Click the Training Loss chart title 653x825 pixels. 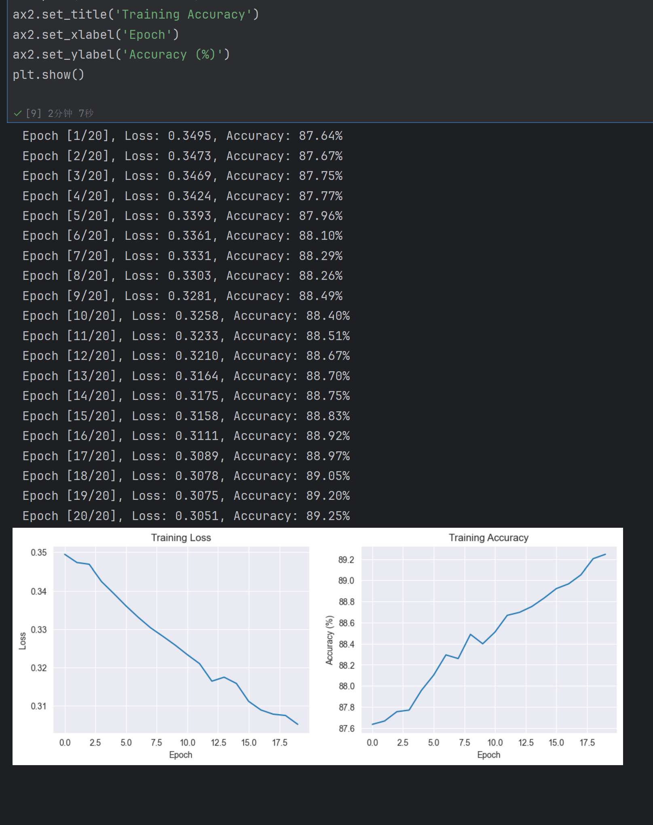[181, 537]
